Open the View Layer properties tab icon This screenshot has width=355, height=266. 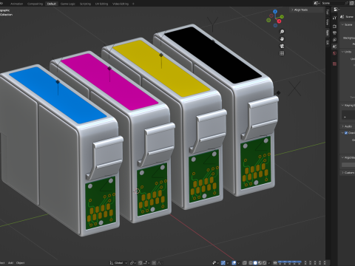[334, 40]
